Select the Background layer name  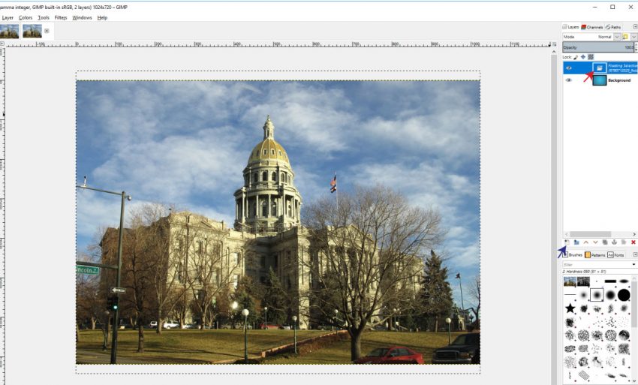[619, 80]
